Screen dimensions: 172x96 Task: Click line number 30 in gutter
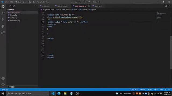click(42, 22)
